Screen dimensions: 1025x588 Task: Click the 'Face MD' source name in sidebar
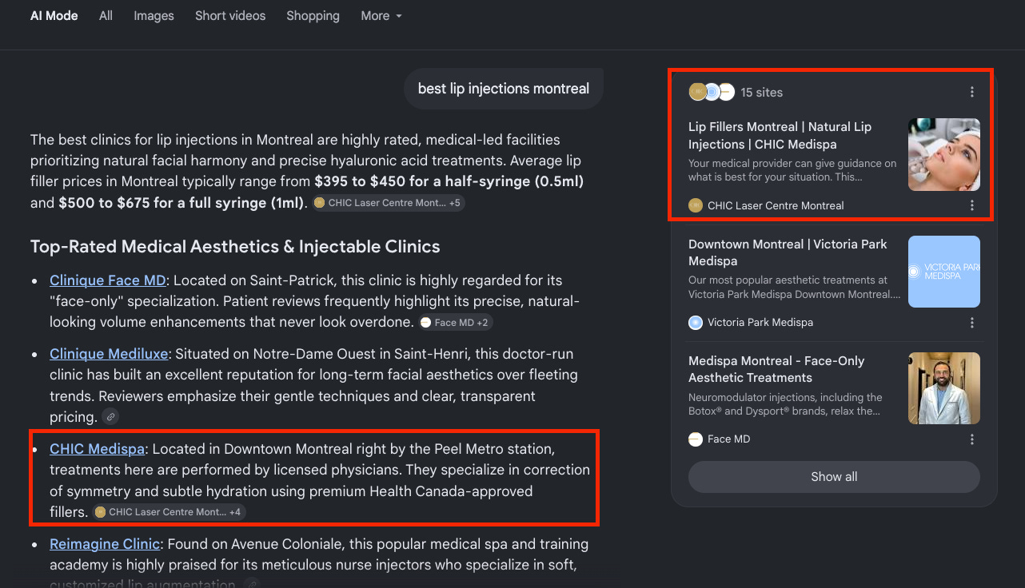(729, 439)
